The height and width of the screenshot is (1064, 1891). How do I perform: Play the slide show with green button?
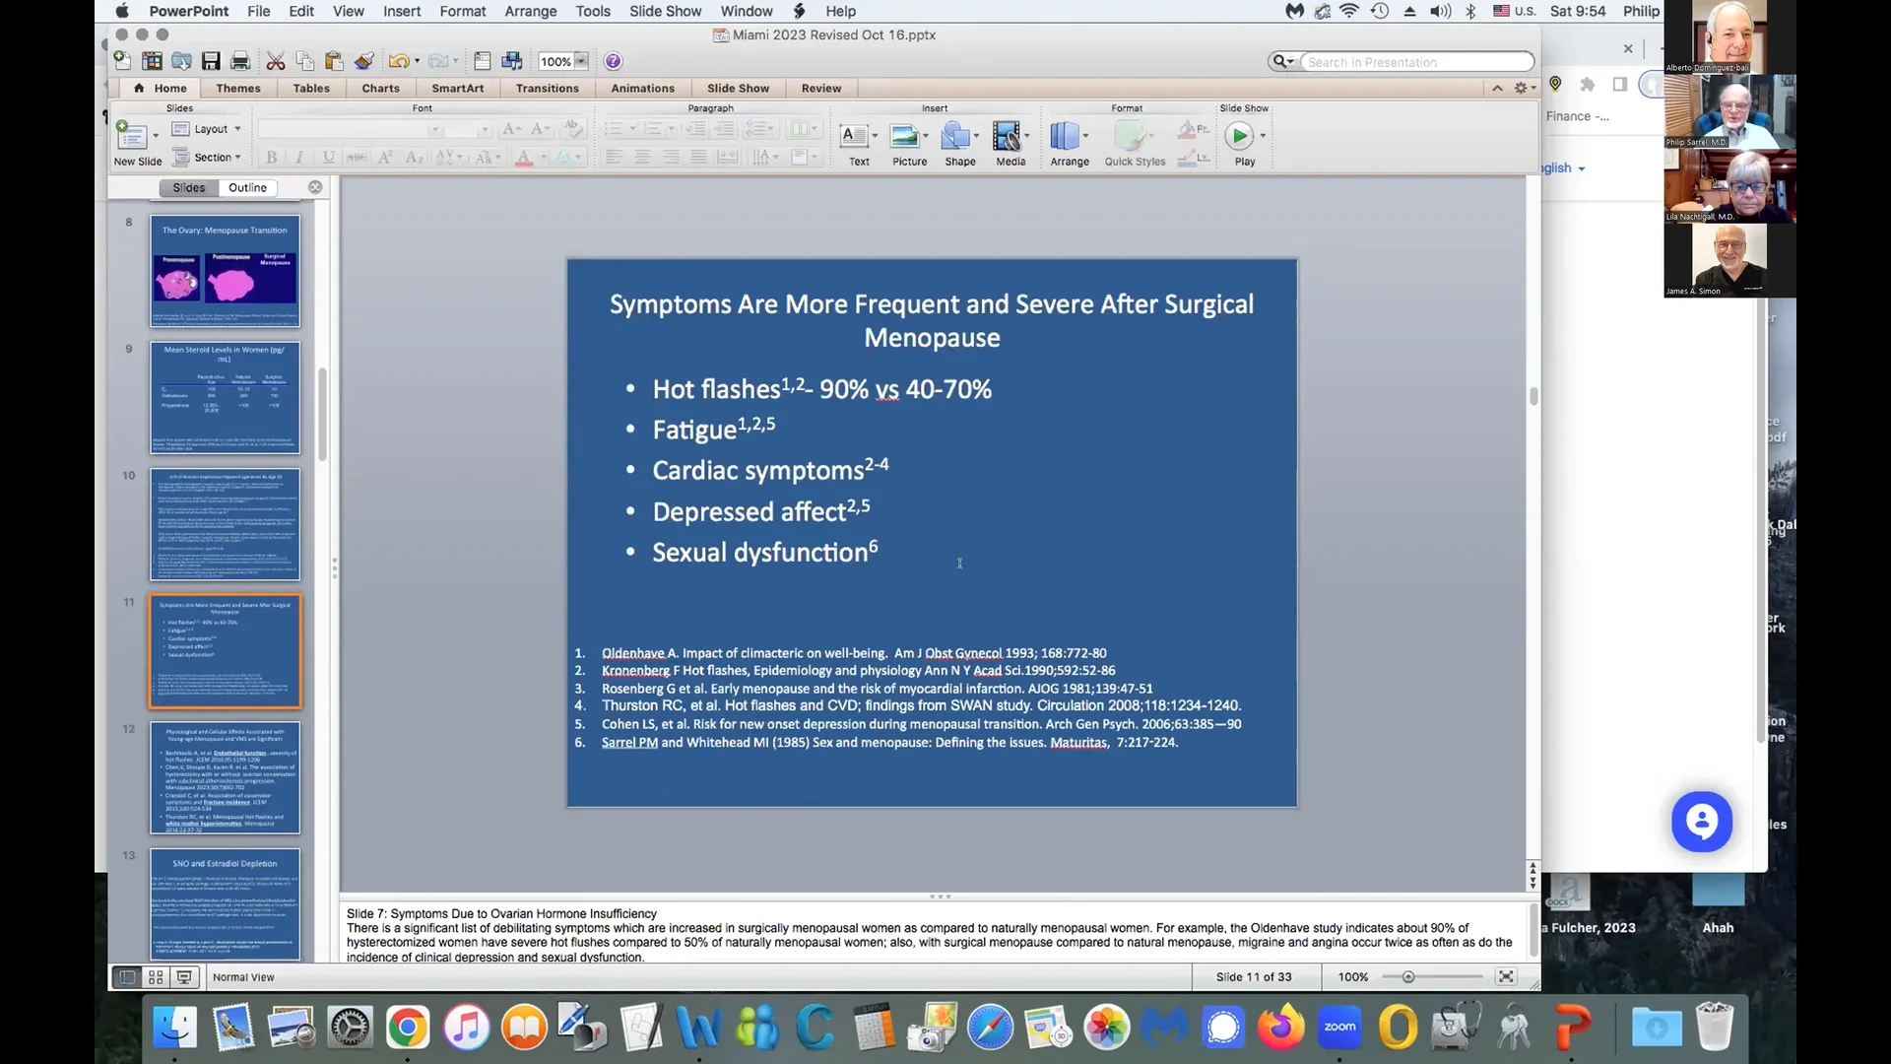point(1240,136)
